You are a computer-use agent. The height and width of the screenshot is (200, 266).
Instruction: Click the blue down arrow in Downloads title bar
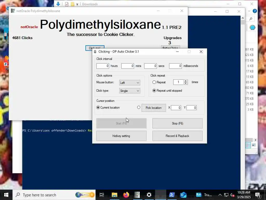pyautogui.click(x=58, y=4)
